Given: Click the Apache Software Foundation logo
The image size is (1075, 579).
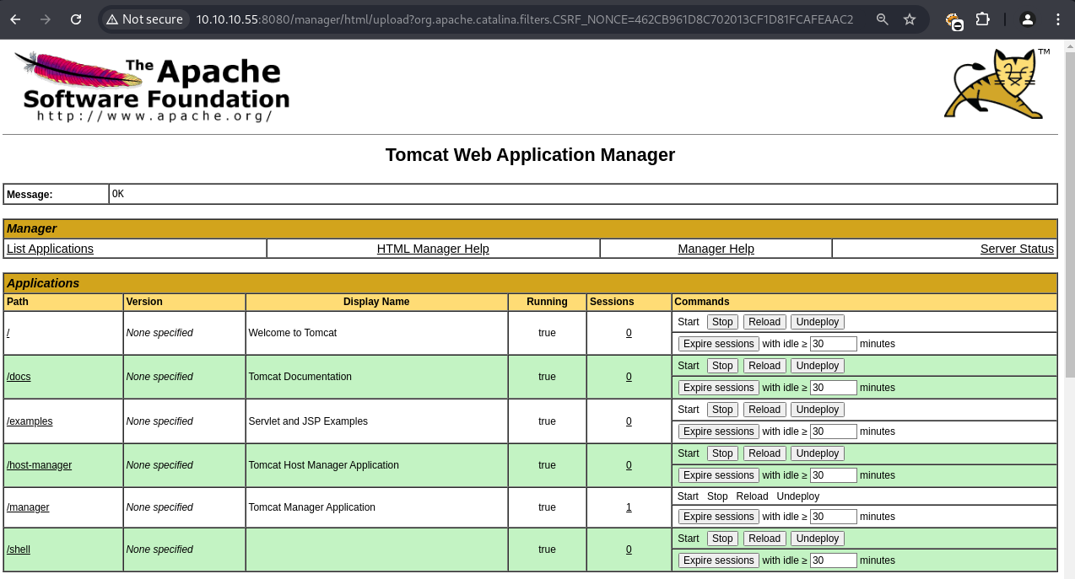Looking at the screenshot, I should pos(153,87).
